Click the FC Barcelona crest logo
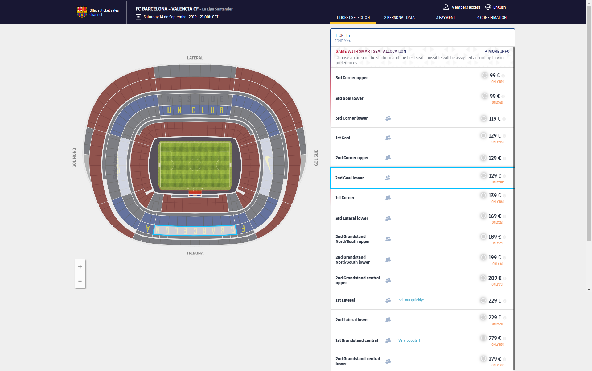 pos(82,12)
